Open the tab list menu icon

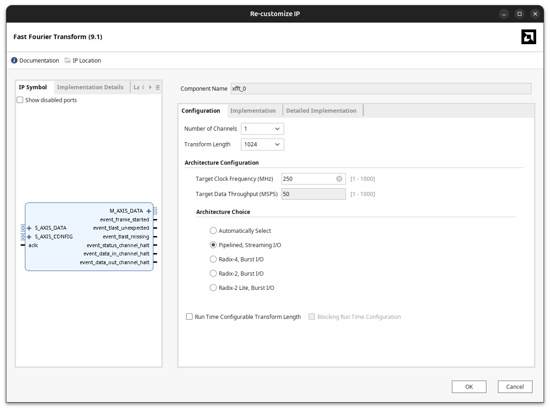pyautogui.click(x=158, y=87)
